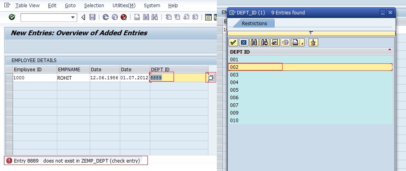Click the date cell 01.07.2012
406x171 pixels.
point(135,78)
